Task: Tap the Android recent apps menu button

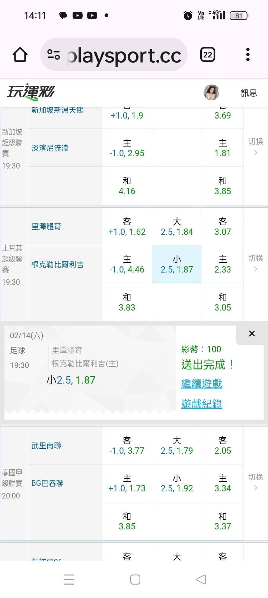Action: (x=69, y=579)
